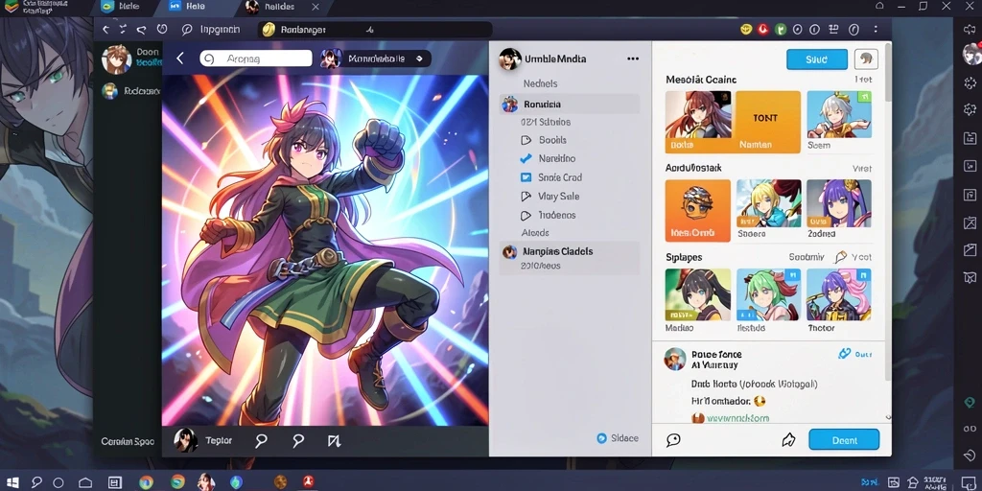Image resolution: width=982 pixels, height=491 pixels.
Task: Click the green round icon in the top toolbar
Action: (781, 29)
